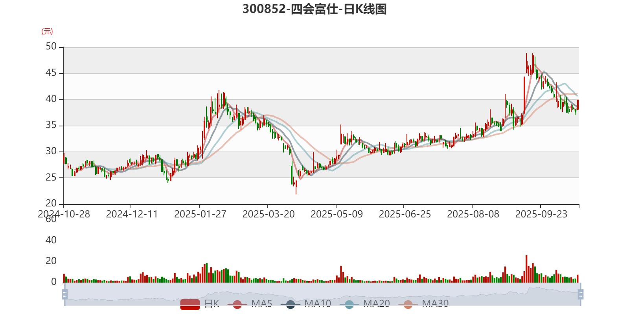
Task: Click the right data zoom slider handle
Action: click(581, 294)
